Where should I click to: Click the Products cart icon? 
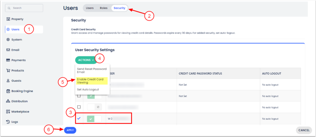pyautogui.click(x=8, y=70)
